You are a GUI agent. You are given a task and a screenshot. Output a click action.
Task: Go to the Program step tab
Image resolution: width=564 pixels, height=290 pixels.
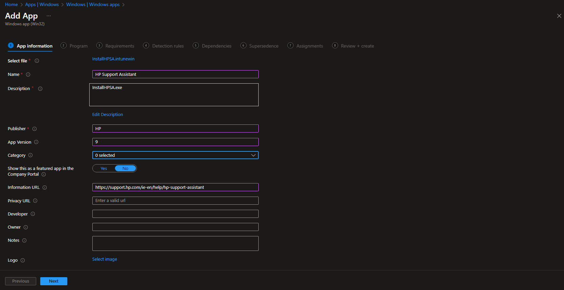(74, 46)
